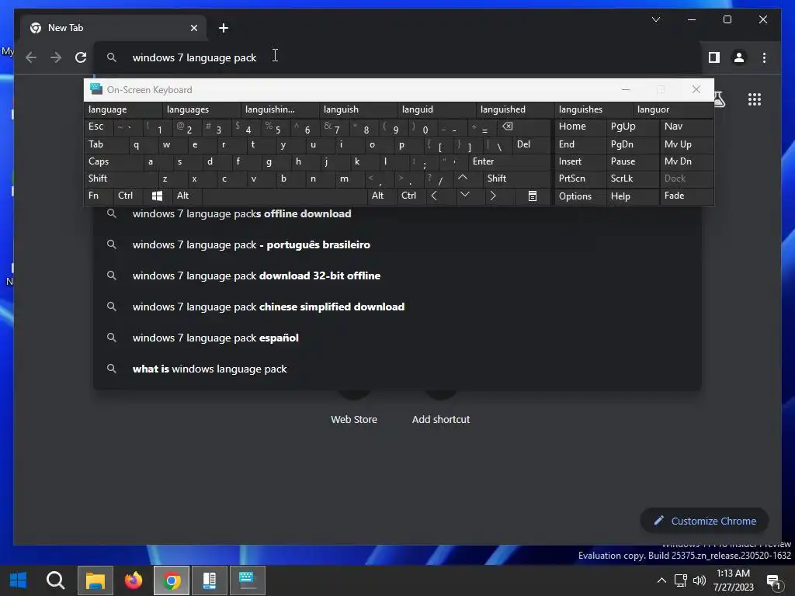Image resolution: width=795 pixels, height=596 pixels.
Task: Select suggestion 'what is windows language pack'
Action: click(397, 369)
